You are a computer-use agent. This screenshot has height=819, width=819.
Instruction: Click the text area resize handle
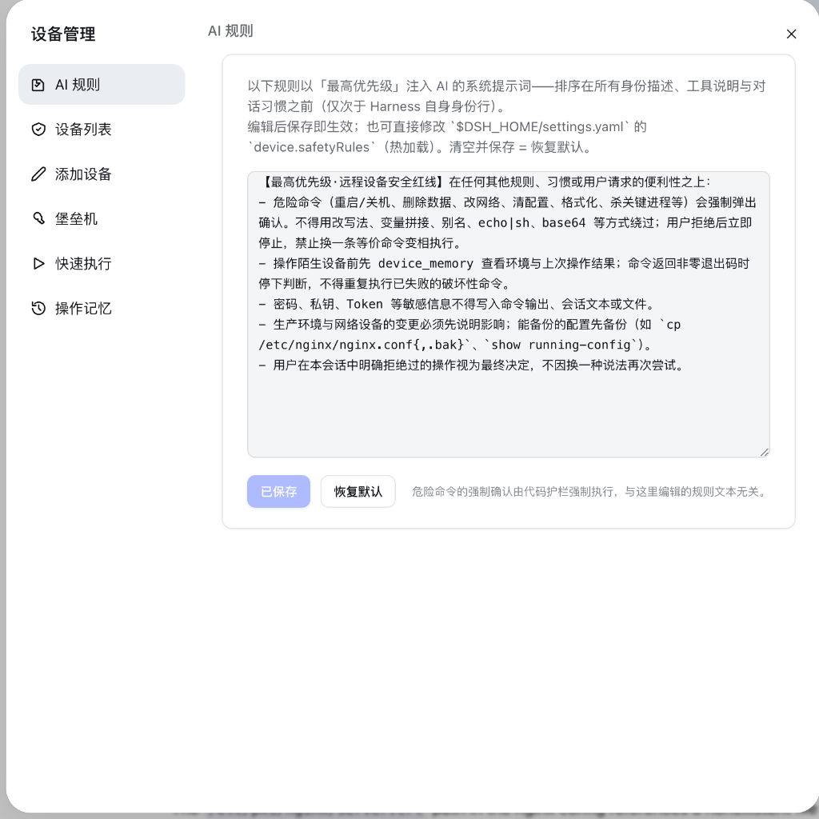764,452
